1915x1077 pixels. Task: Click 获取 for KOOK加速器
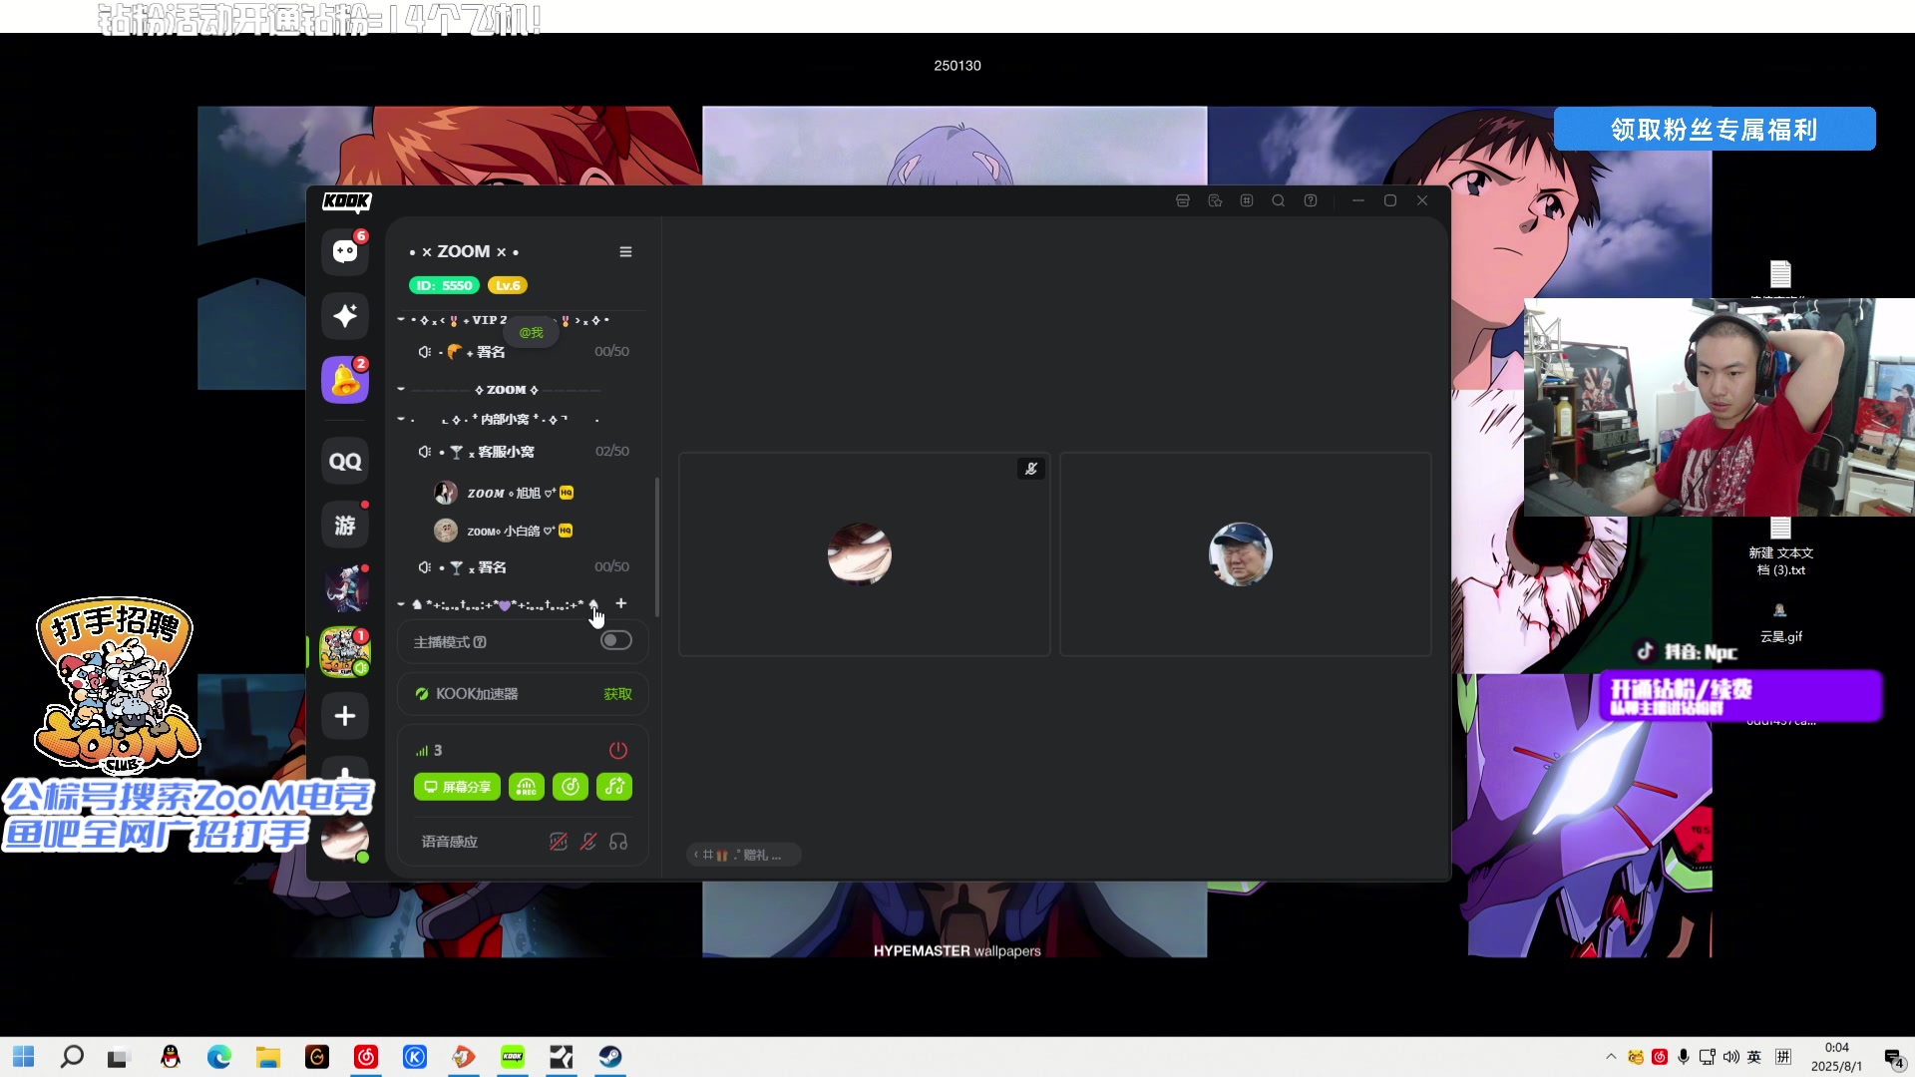coord(617,694)
